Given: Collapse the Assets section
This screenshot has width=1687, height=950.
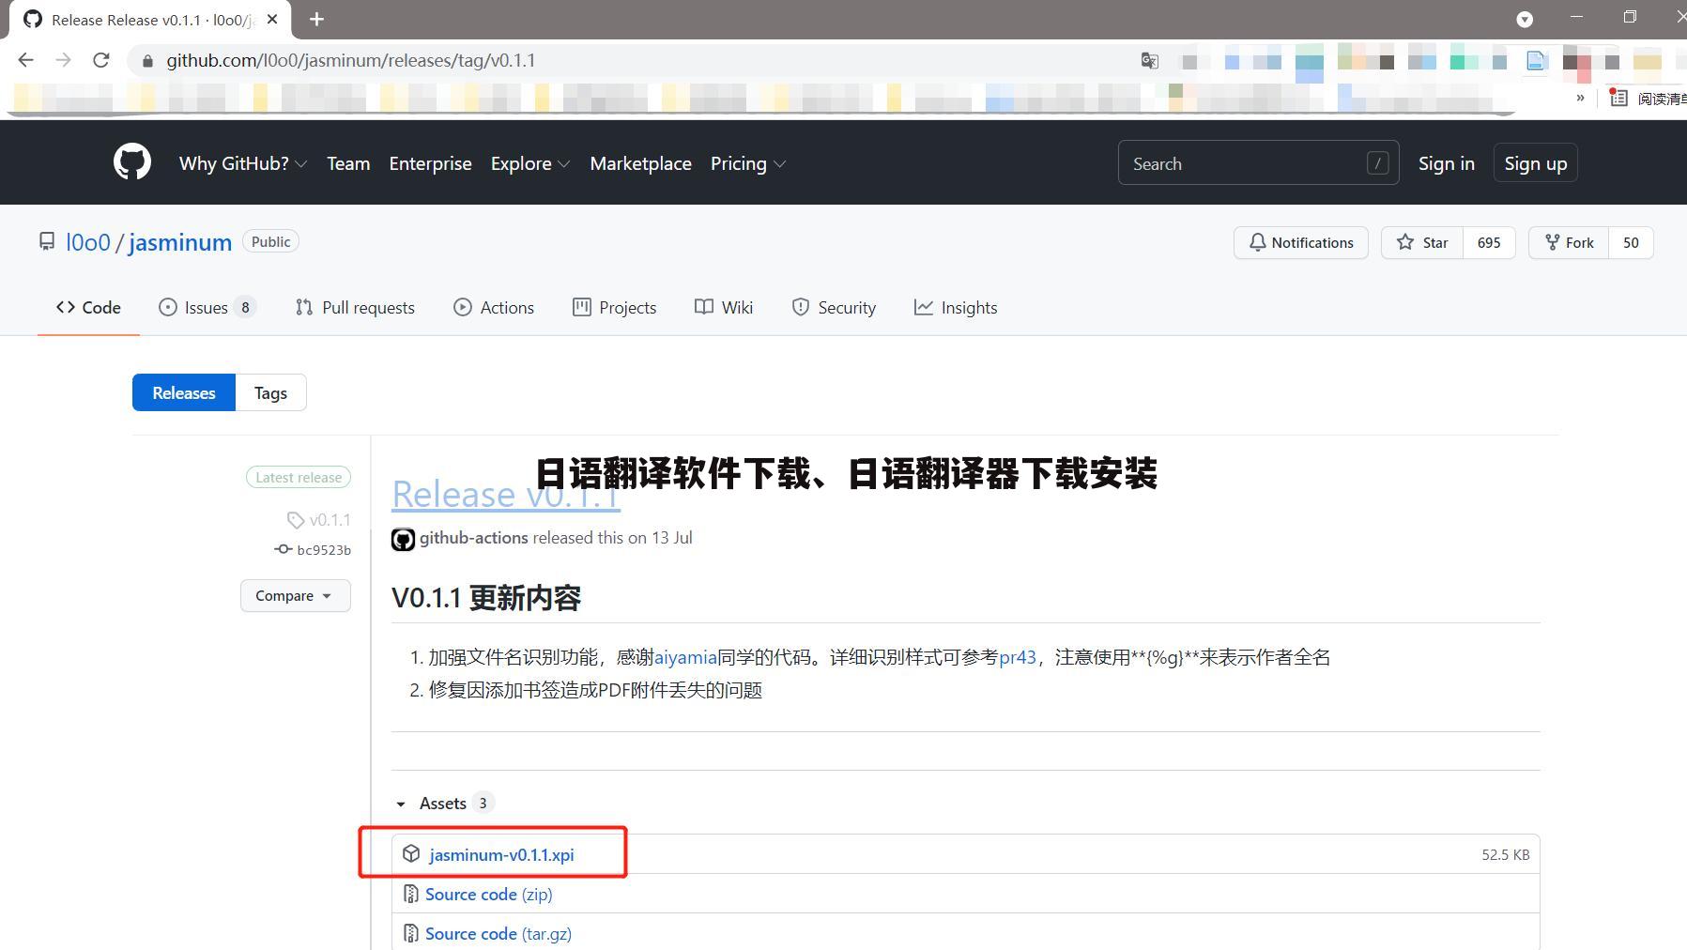Looking at the screenshot, I should pos(443,803).
